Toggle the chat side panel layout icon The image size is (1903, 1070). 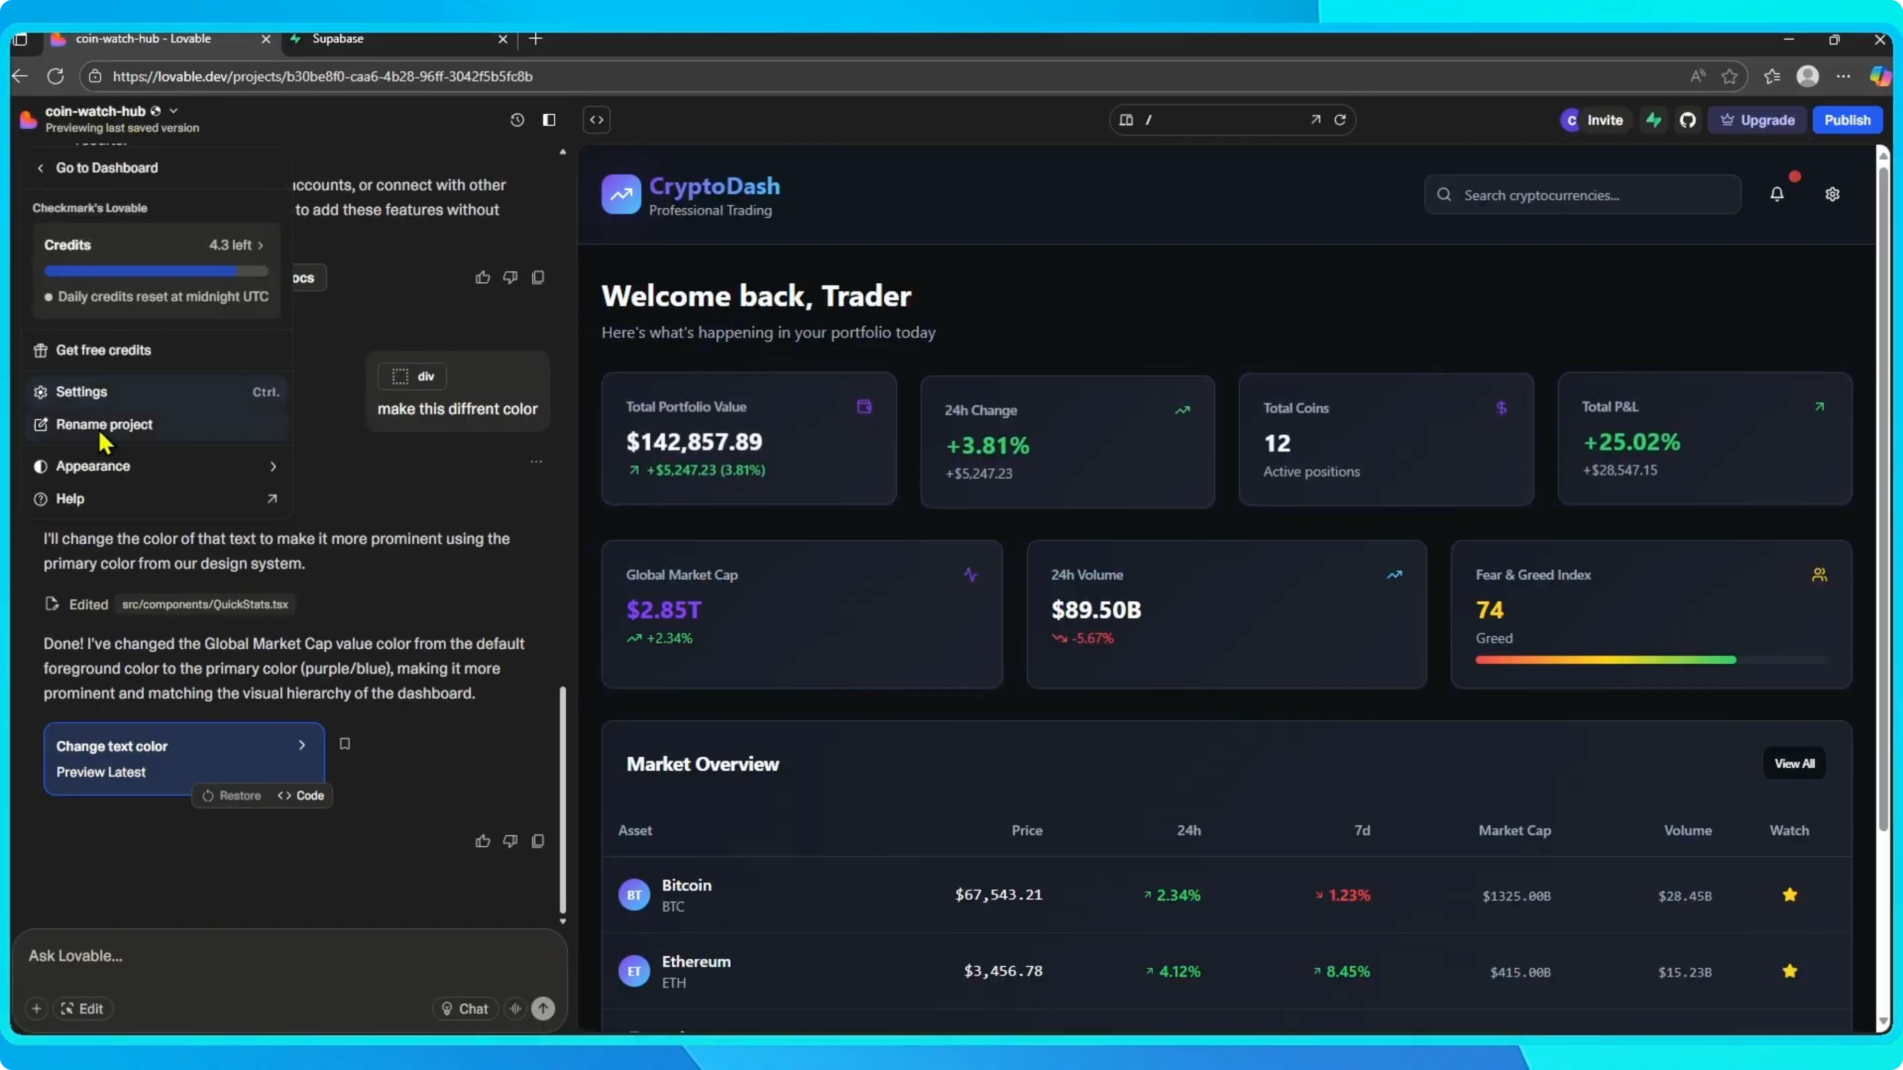(549, 119)
